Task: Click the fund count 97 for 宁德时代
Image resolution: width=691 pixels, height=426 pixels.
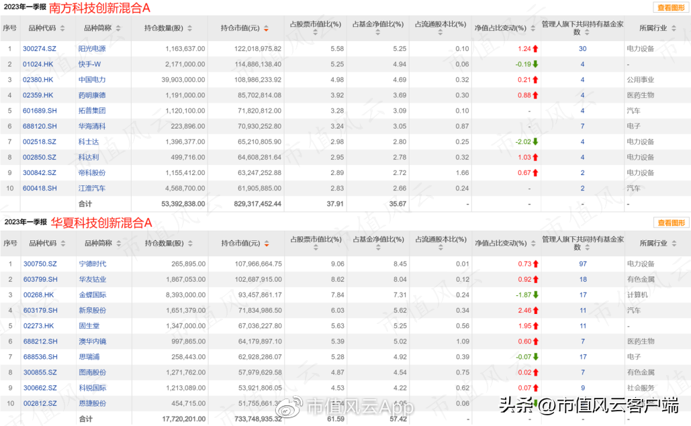Action: (x=582, y=264)
